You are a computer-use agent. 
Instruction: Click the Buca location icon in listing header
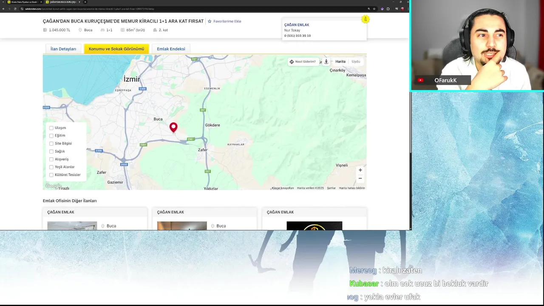(x=80, y=30)
